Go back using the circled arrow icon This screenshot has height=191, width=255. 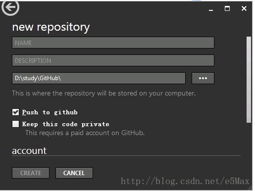pos(10,7)
